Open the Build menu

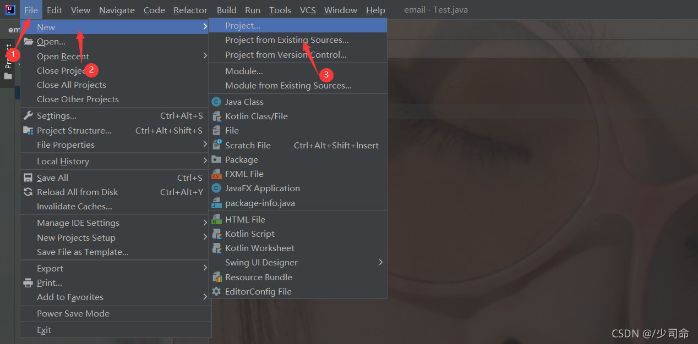click(x=226, y=10)
